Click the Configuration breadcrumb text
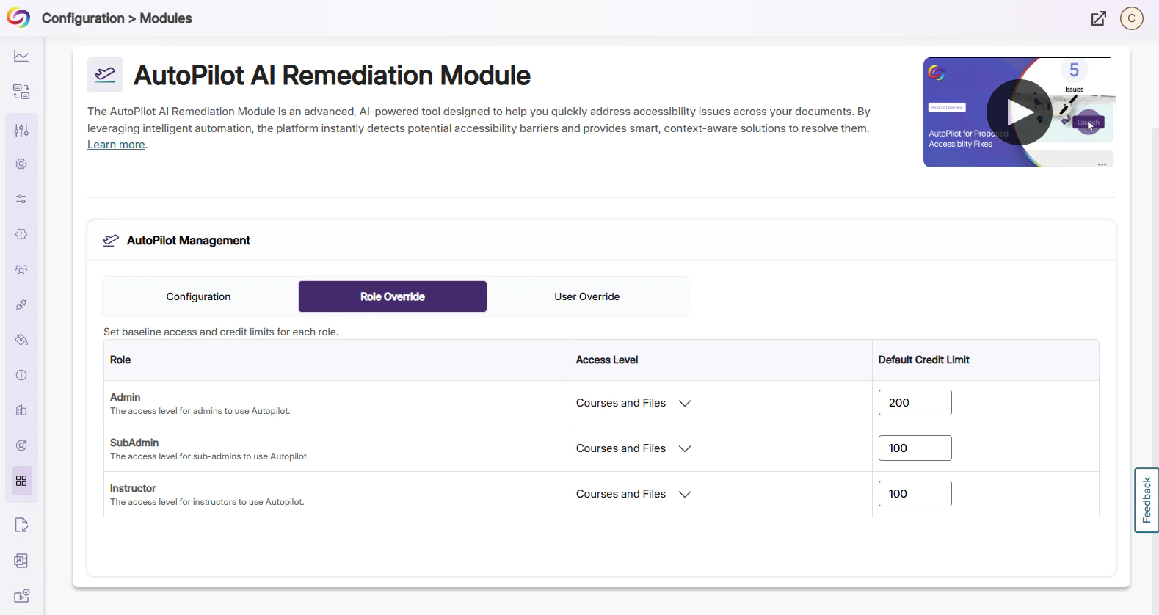This screenshot has height=615, width=1159. click(x=83, y=18)
